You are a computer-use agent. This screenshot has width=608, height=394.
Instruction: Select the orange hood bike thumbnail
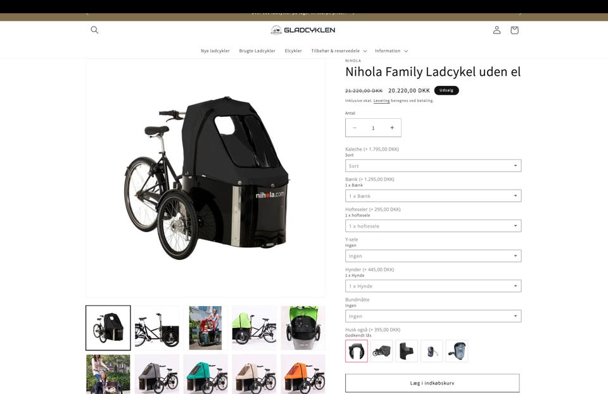point(303,374)
